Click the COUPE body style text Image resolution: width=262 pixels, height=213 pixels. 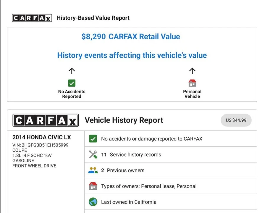click(x=20, y=150)
